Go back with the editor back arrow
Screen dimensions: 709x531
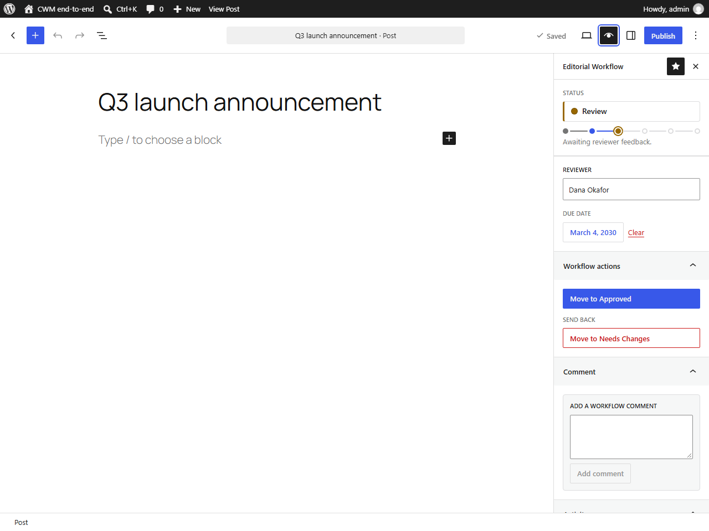point(13,35)
